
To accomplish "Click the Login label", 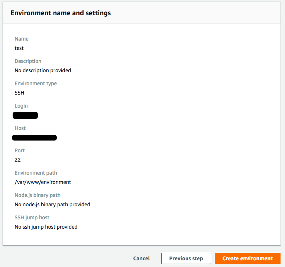I will pos(21,106).
